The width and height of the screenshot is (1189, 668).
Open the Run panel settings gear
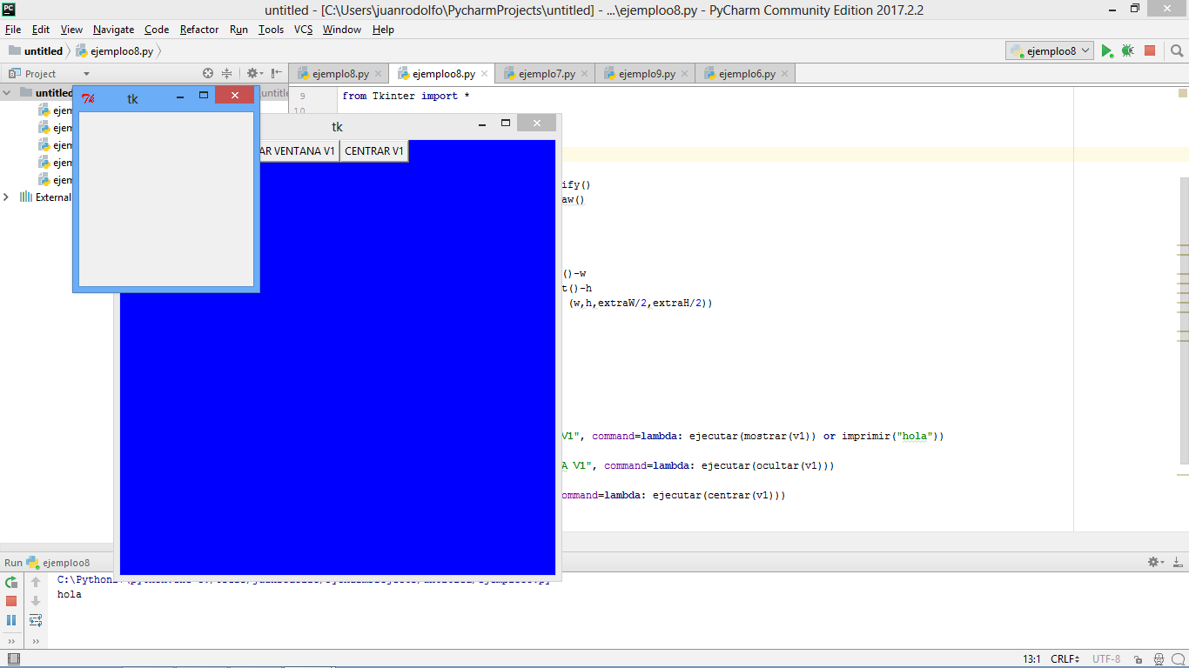click(x=1153, y=562)
